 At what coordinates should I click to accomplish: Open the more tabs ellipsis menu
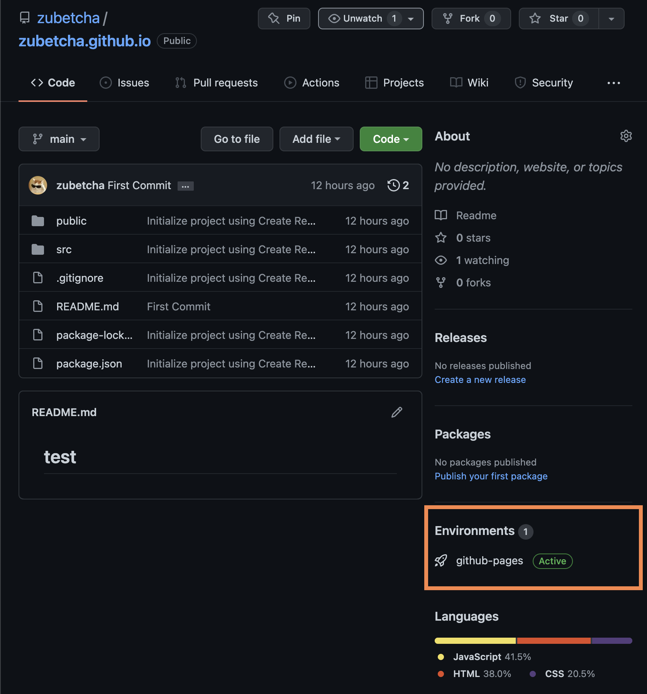pyautogui.click(x=614, y=83)
